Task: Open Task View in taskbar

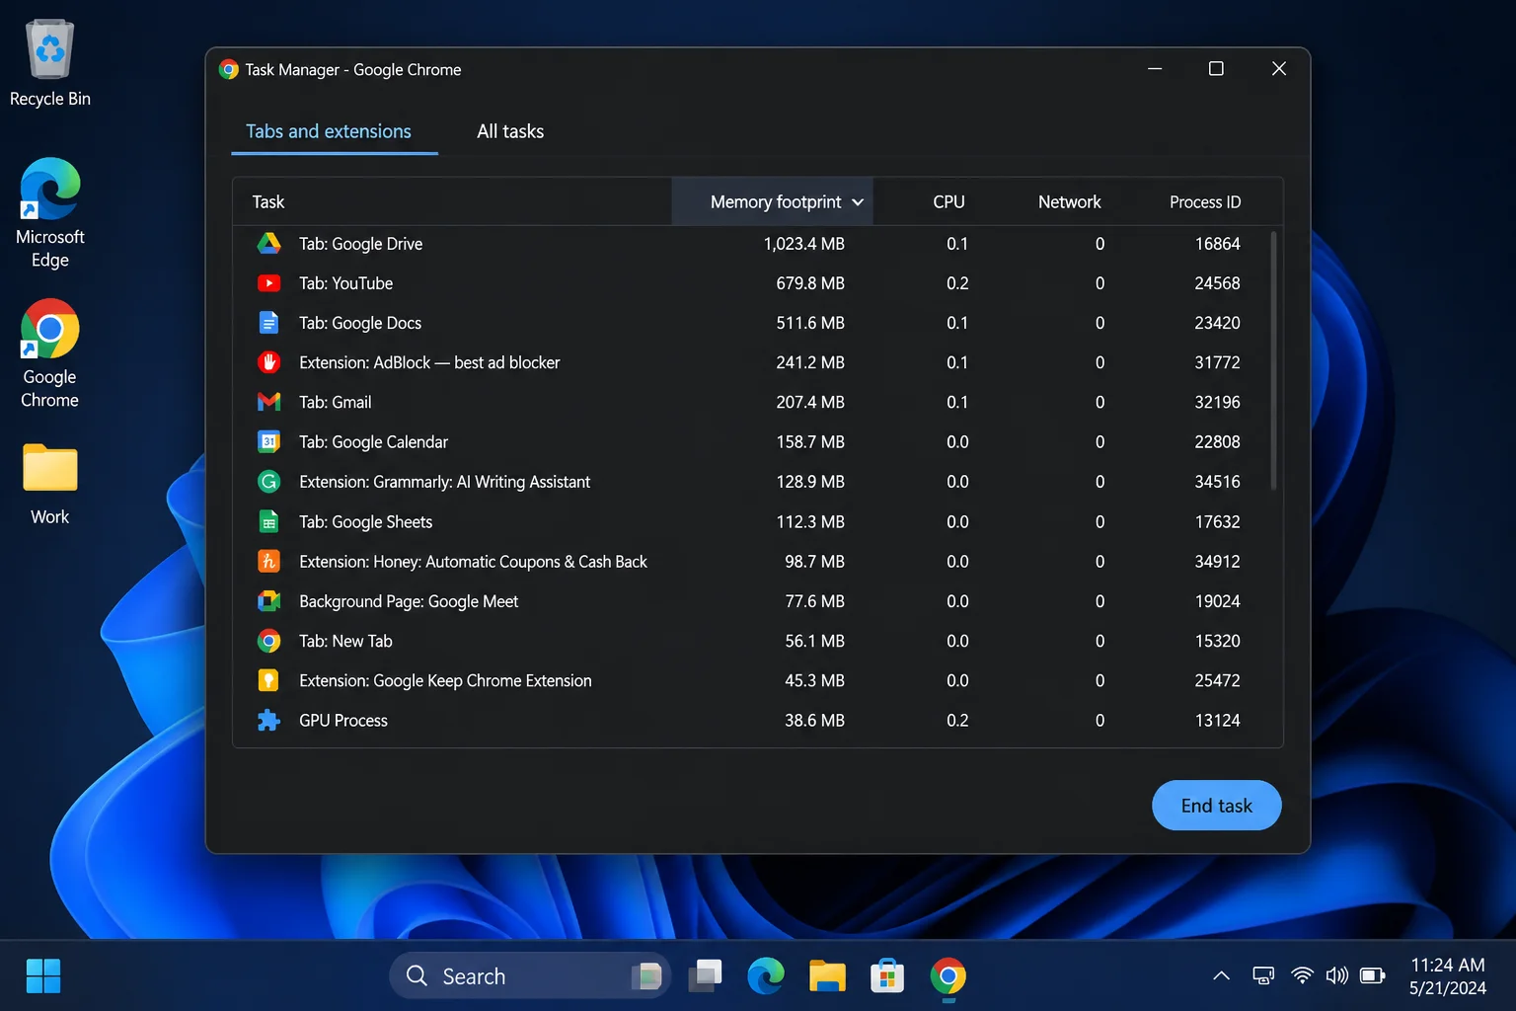Action: (x=706, y=976)
